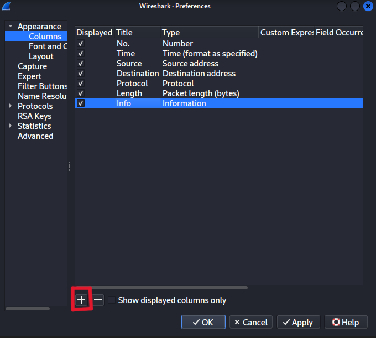
Task: Expand the Protocols tree node
Action: (x=10, y=106)
